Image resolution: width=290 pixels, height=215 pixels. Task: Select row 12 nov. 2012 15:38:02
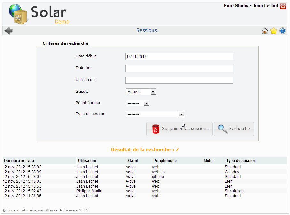tap(145, 167)
